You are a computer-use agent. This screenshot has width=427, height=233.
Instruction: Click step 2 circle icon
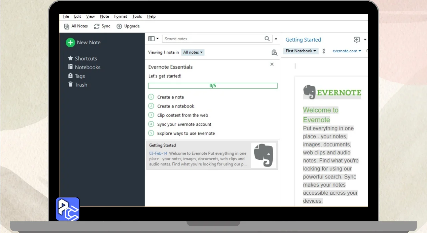[151, 106]
